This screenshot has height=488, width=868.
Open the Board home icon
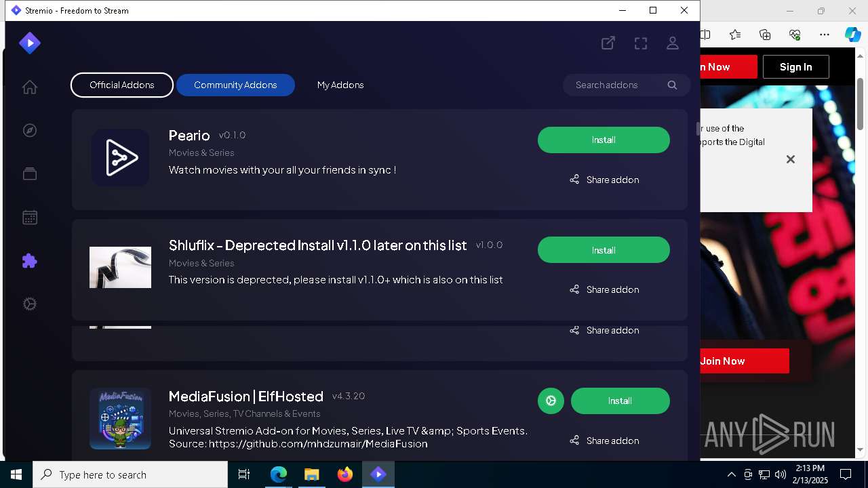click(x=29, y=87)
